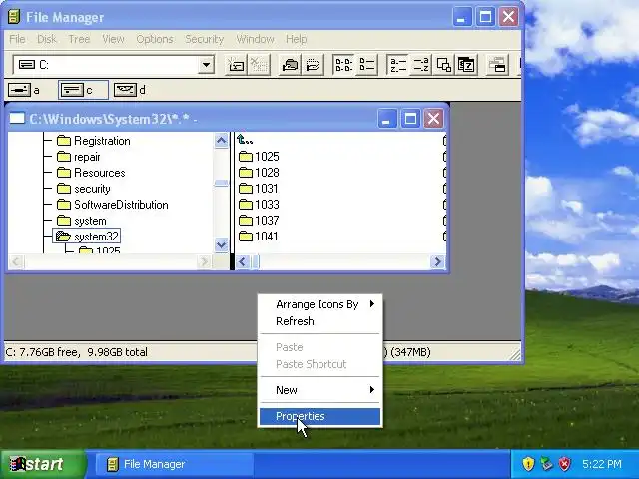Open the Options menu
639x479 pixels.
click(155, 39)
